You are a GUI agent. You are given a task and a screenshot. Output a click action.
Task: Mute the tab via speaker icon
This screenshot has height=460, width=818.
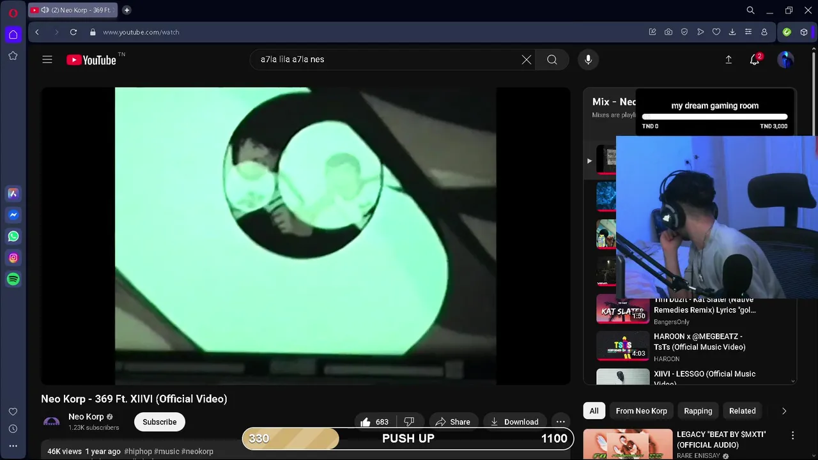point(44,10)
